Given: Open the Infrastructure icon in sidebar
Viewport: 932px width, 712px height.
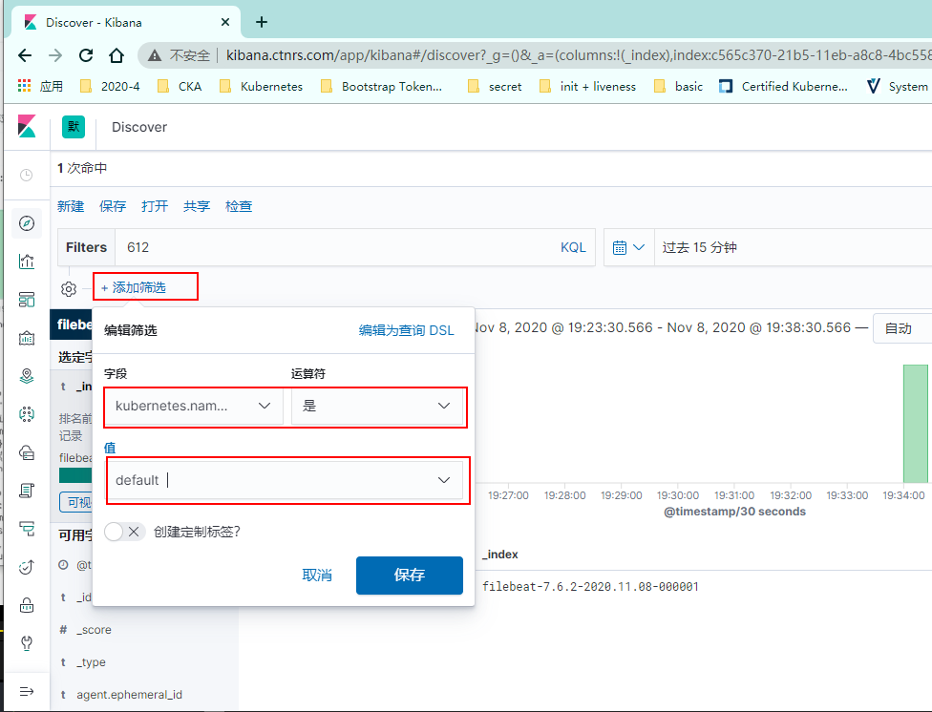Looking at the screenshot, I should (x=27, y=452).
